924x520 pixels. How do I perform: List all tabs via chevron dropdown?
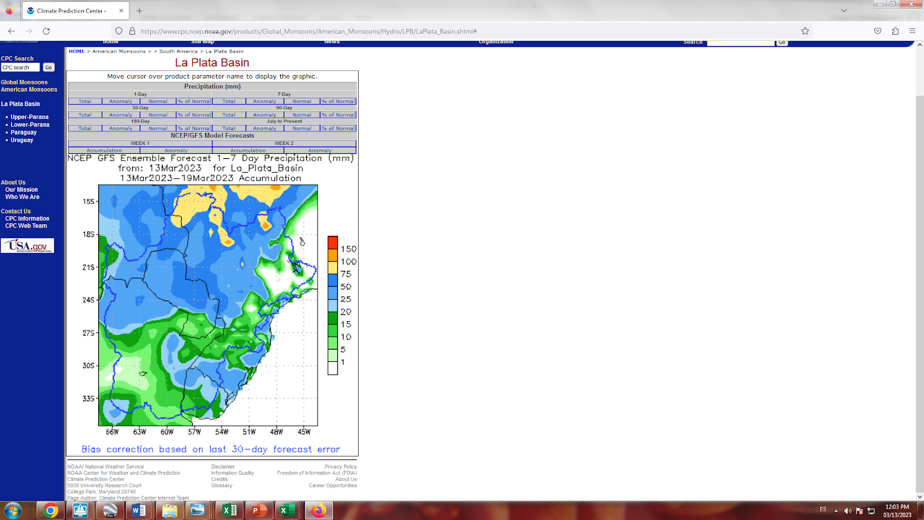point(844,10)
